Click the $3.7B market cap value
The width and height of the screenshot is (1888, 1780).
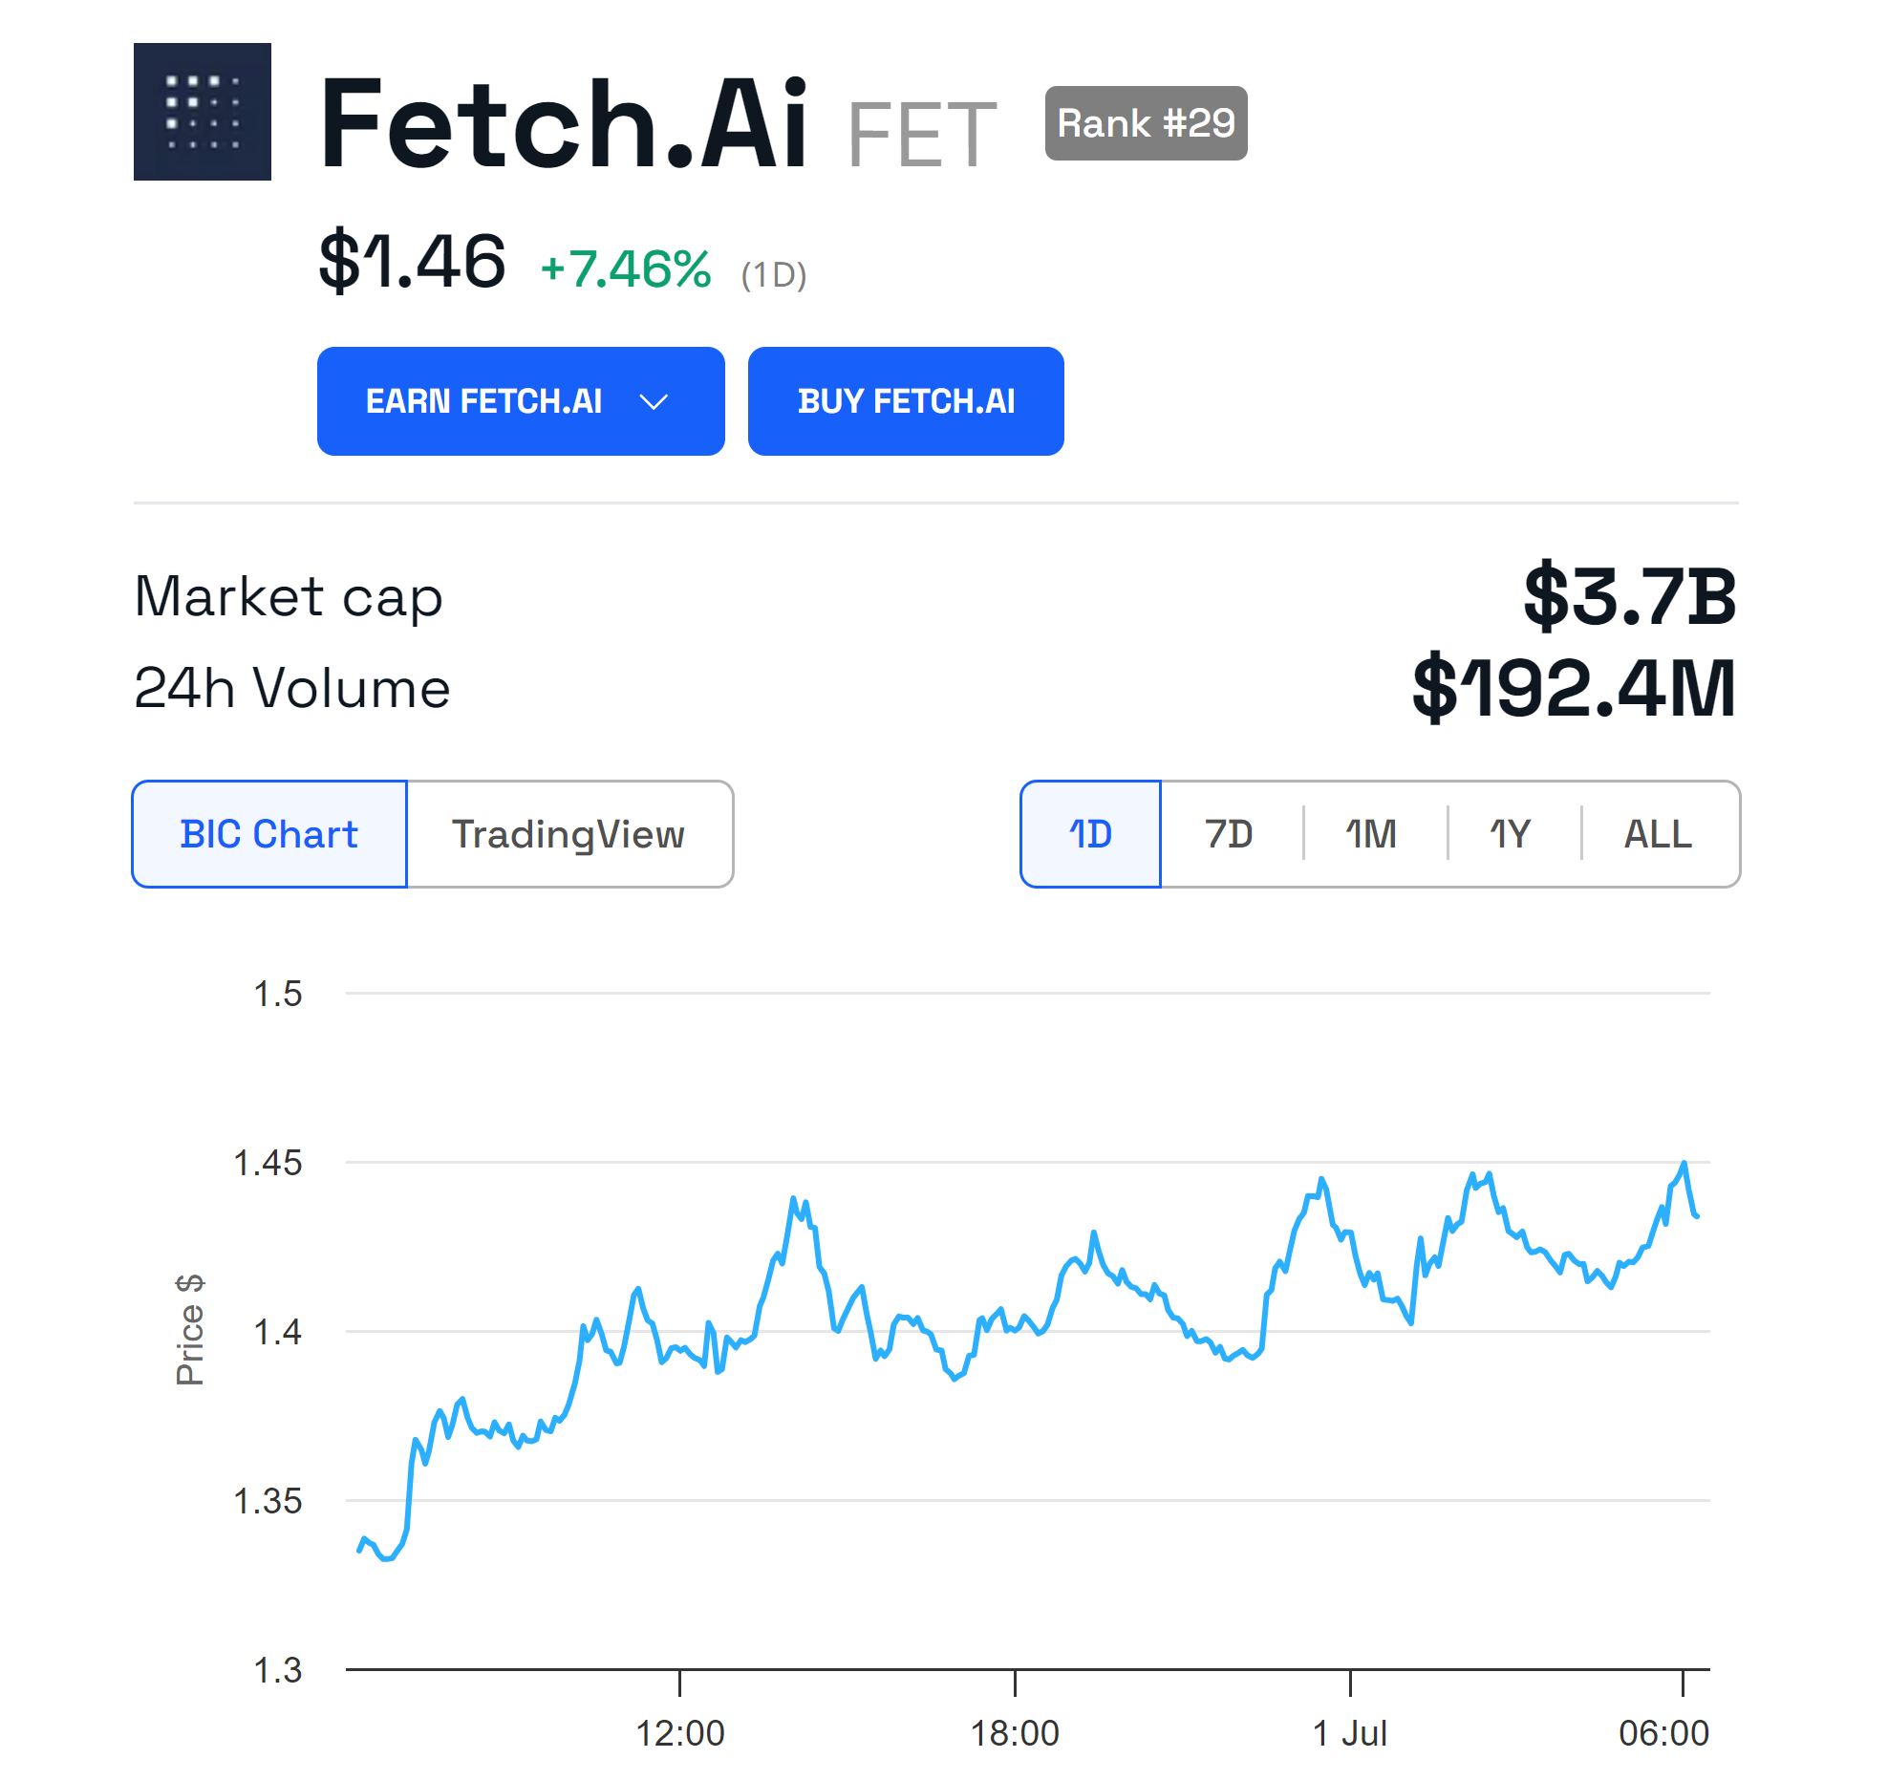(x=1629, y=596)
